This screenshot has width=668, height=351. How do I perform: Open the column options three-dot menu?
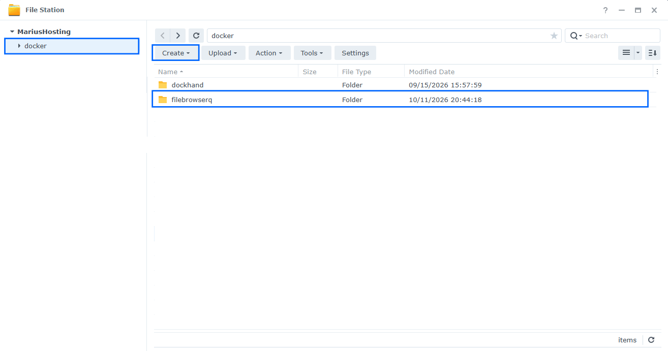(657, 72)
